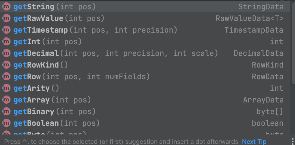Click the method icon beside getDecimal
Screen dimensions: 295x145
point(6,54)
